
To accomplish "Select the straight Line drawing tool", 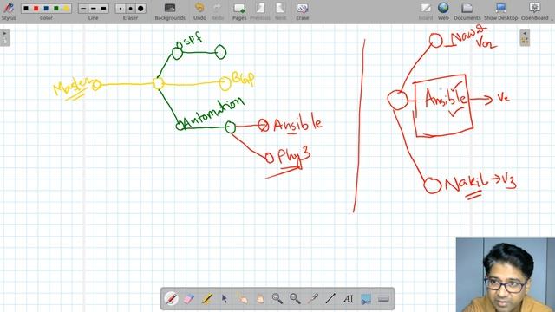I will 330,298.
